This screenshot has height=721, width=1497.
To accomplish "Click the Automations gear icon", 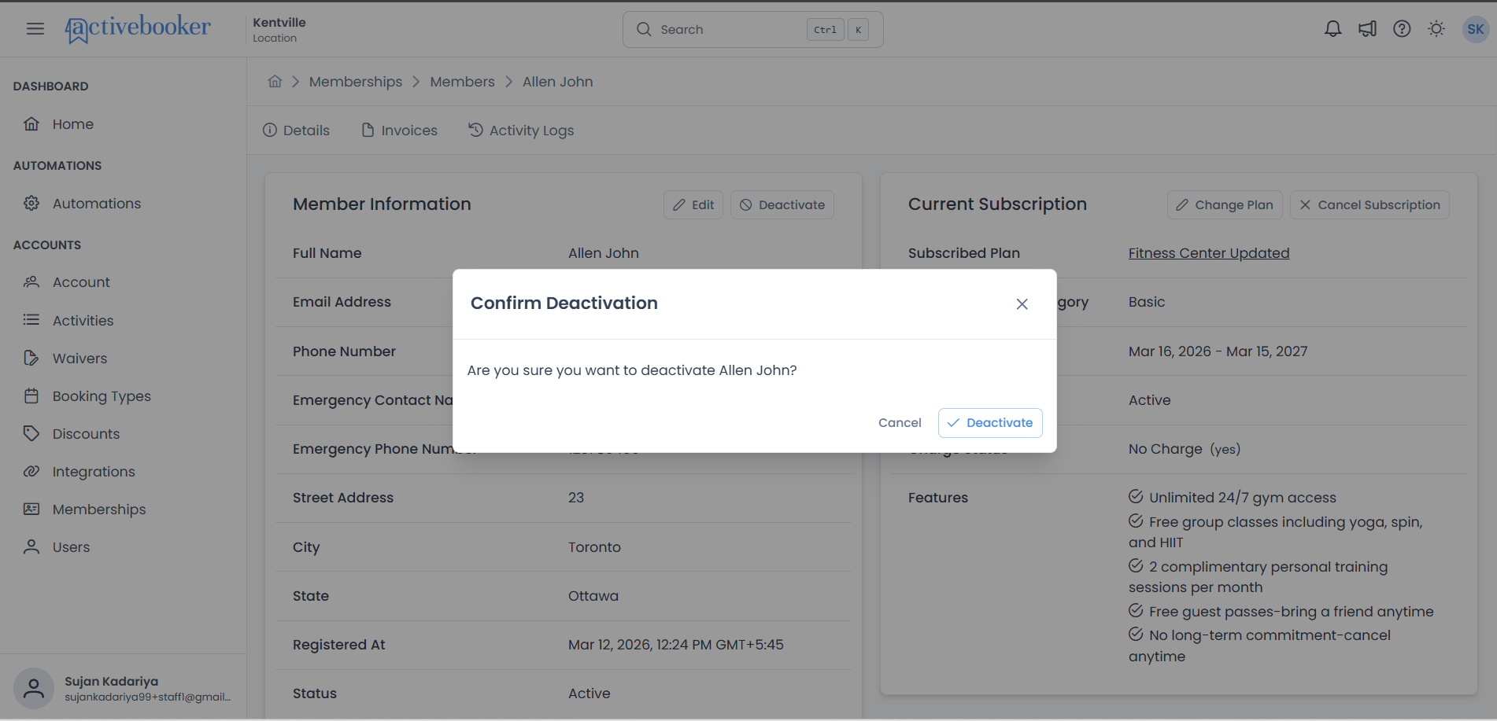I will tap(31, 204).
